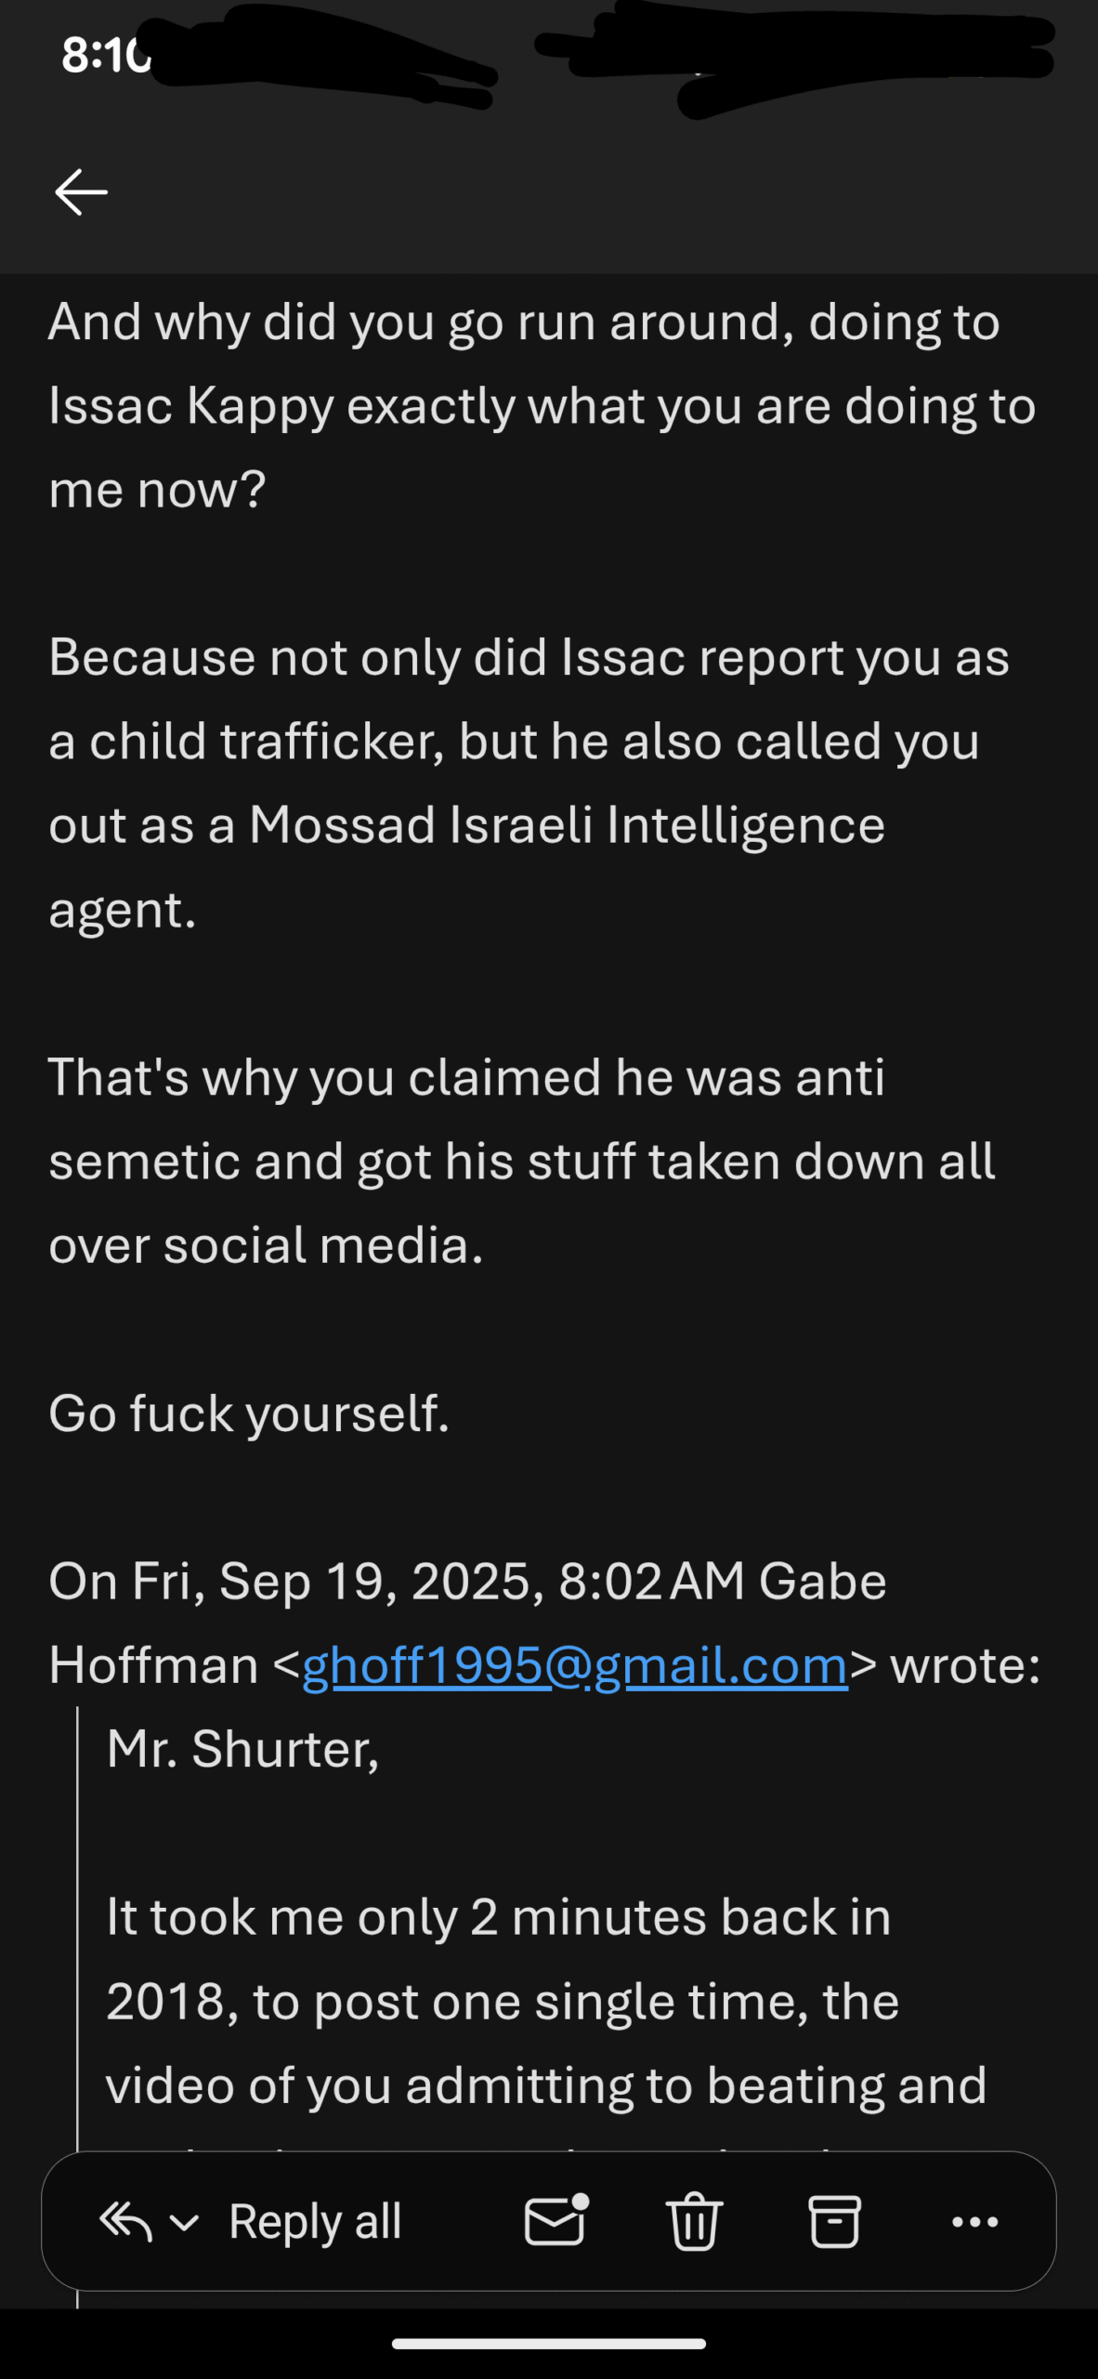The height and width of the screenshot is (2379, 1098).
Task: Tap the back arrow to leave email
Action: coord(82,192)
